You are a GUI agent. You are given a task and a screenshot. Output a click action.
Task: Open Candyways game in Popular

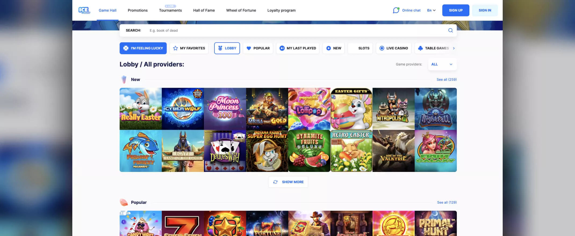click(x=141, y=223)
